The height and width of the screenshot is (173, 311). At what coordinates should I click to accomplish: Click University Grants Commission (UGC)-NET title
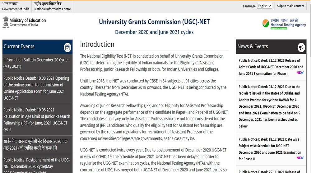point(154,22)
